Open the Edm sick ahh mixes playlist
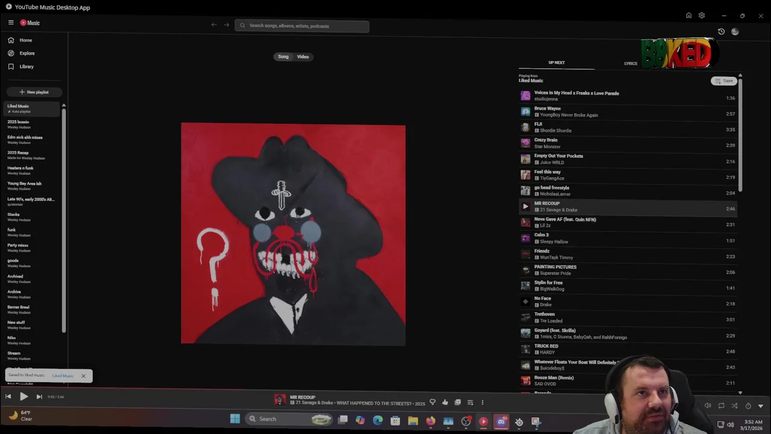 (x=33, y=140)
